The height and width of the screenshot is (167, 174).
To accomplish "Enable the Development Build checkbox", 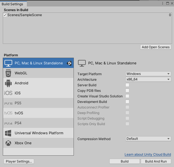I will click(127, 102).
